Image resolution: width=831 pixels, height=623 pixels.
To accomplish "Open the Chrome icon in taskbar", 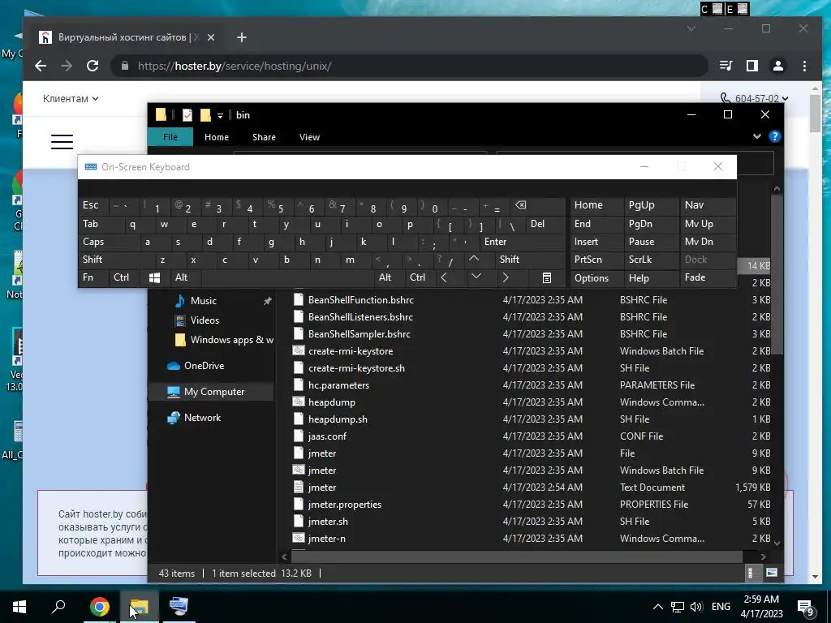I will pyautogui.click(x=99, y=607).
